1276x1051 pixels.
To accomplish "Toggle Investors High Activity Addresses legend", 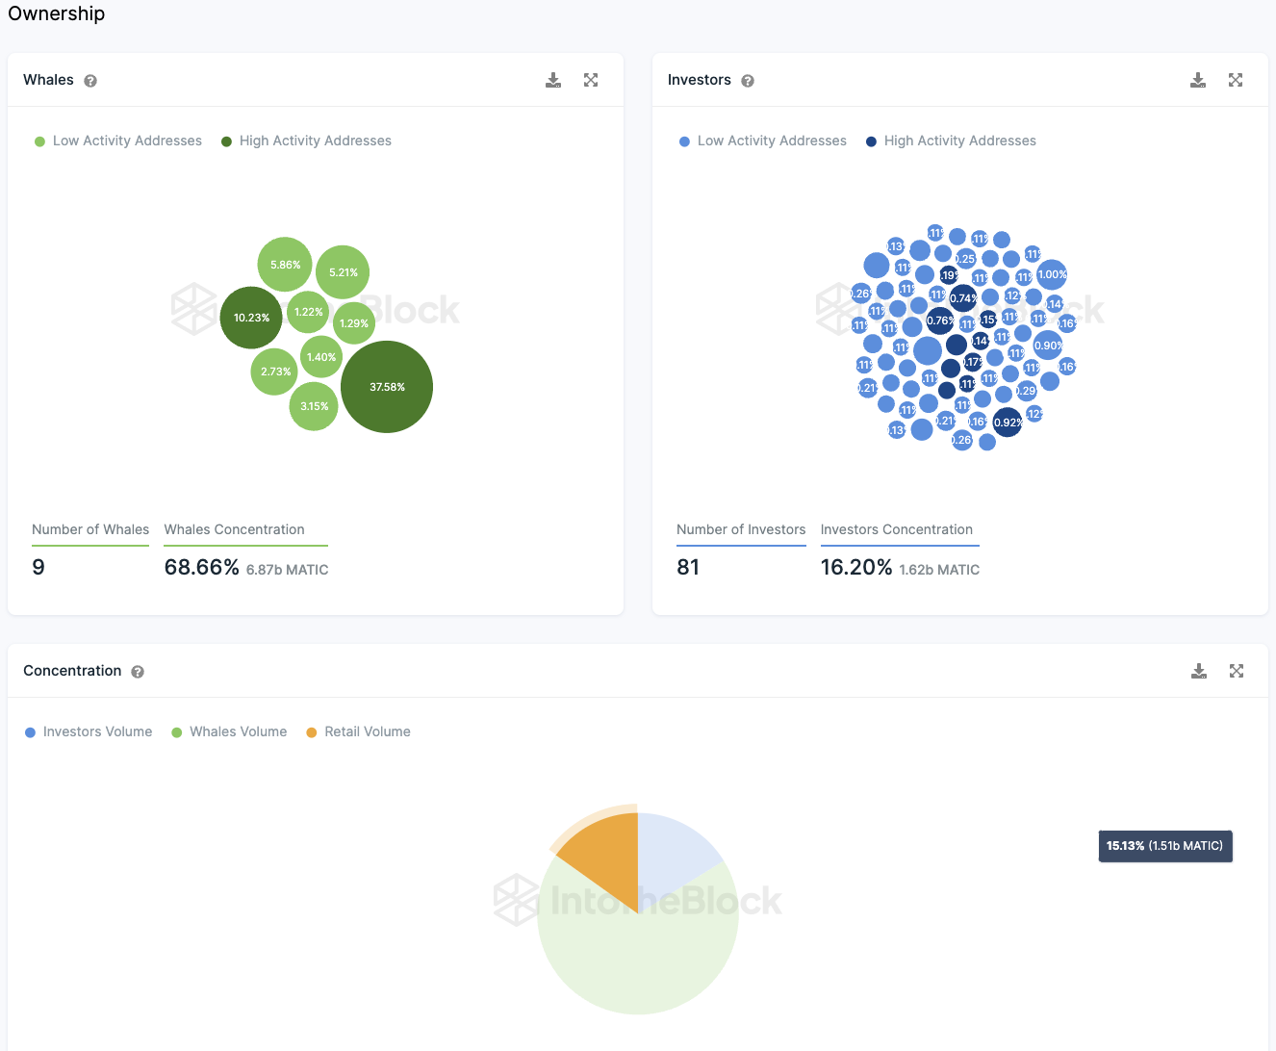I will 951,141.
